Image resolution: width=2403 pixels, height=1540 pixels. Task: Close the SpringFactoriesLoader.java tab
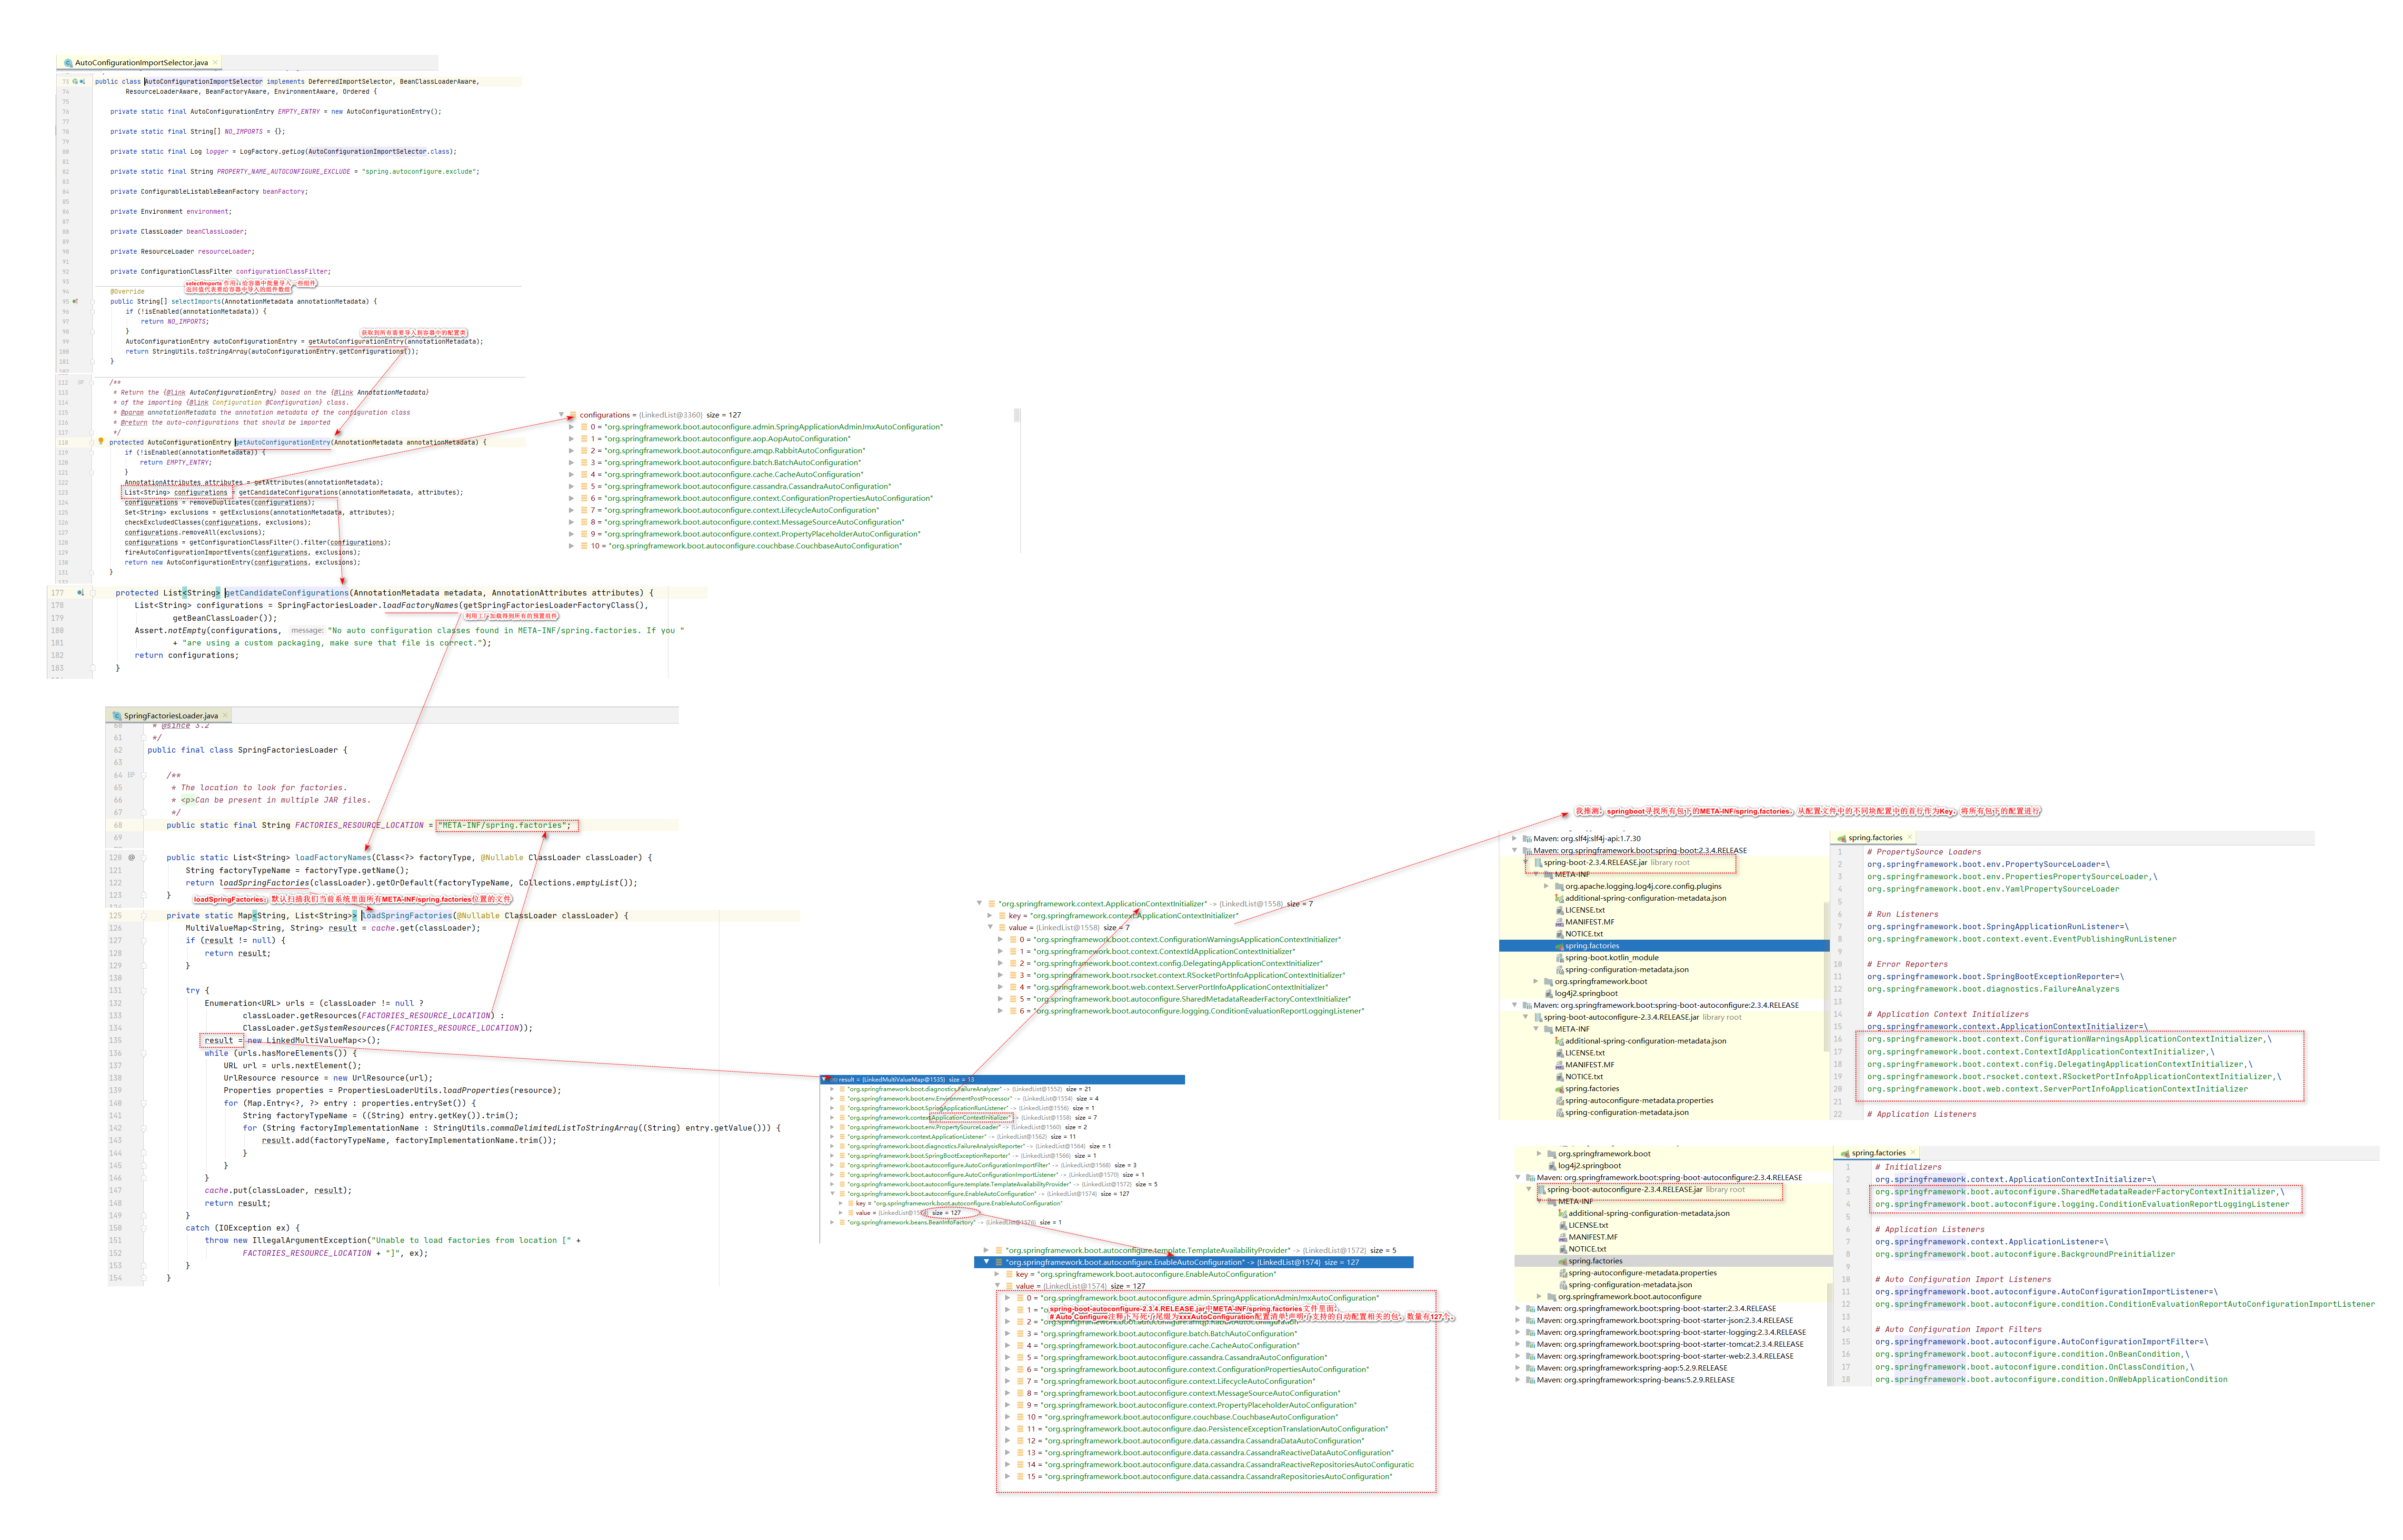[225, 716]
